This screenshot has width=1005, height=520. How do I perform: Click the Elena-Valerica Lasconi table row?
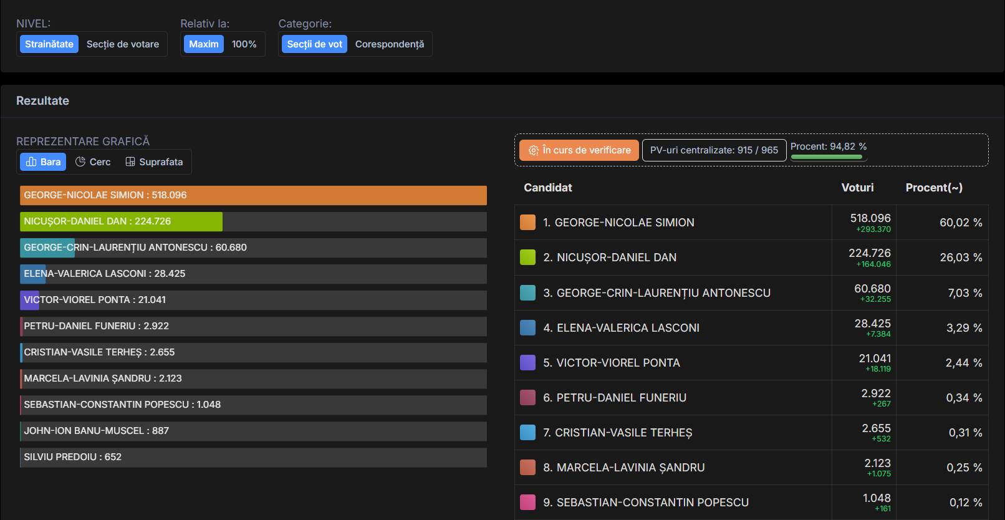click(673, 328)
